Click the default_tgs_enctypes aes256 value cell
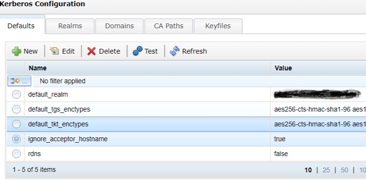This screenshot has height=191, width=366. coord(318,109)
